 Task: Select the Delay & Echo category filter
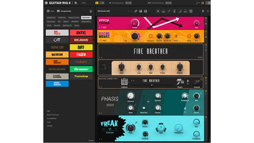pyautogui.click(x=74, y=18)
